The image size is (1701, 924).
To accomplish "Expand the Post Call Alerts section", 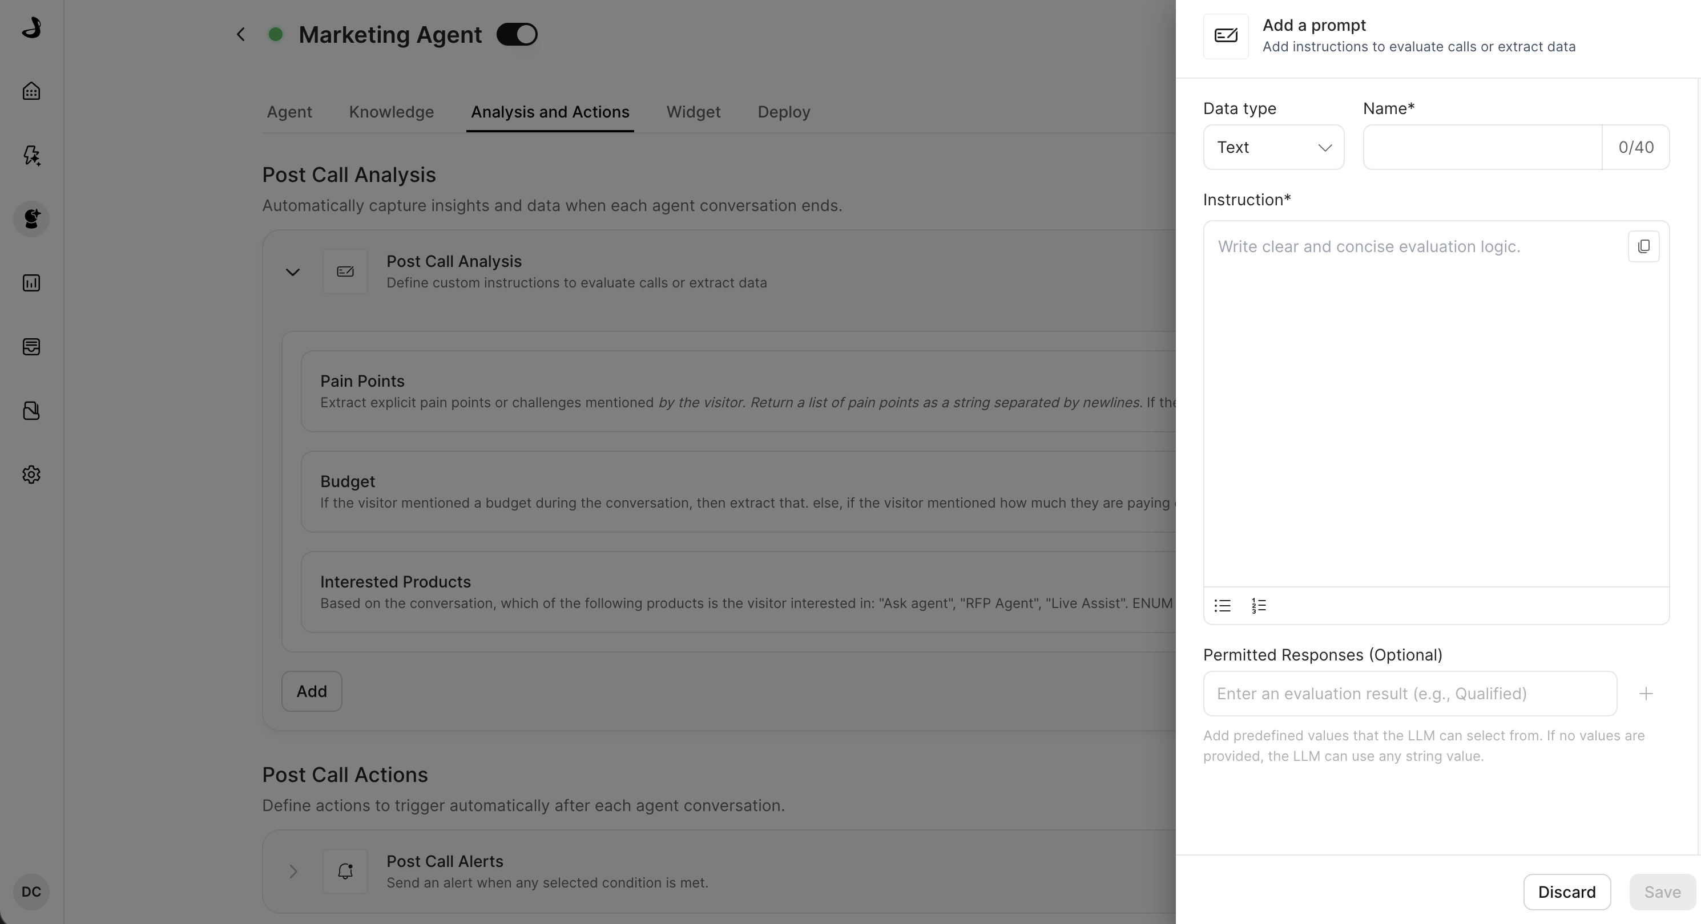I will click(292, 872).
